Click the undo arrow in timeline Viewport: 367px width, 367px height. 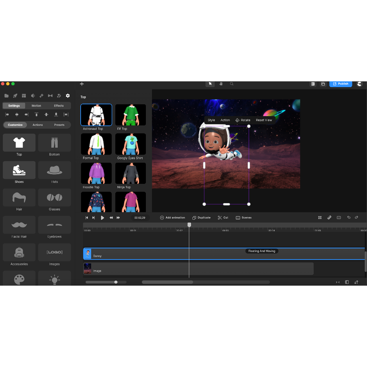(x=349, y=218)
